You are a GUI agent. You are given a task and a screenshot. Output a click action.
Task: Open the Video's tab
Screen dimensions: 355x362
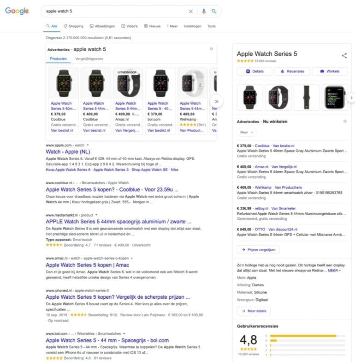pyautogui.click(x=129, y=26)
